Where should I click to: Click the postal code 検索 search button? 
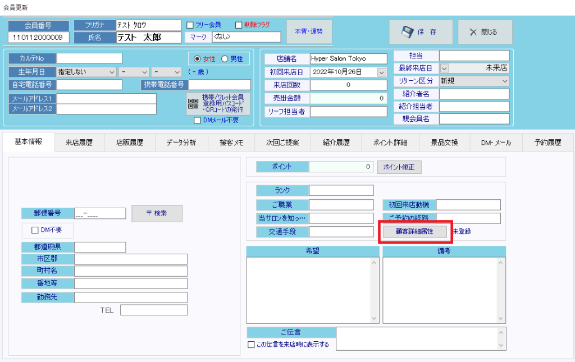tap(157, 213)
